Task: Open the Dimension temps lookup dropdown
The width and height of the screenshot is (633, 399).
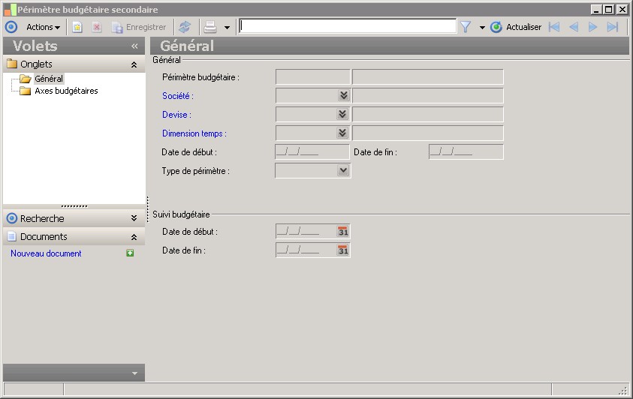Action: pyautogui.click(x=342, y=133)
